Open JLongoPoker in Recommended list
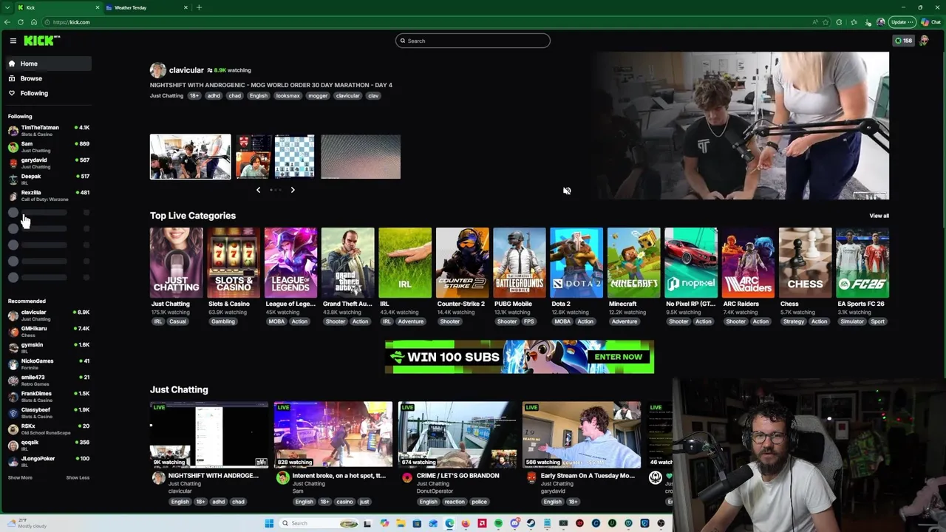Image resolution: width=946 pixels, height=532 pixels. coord(49,462)
